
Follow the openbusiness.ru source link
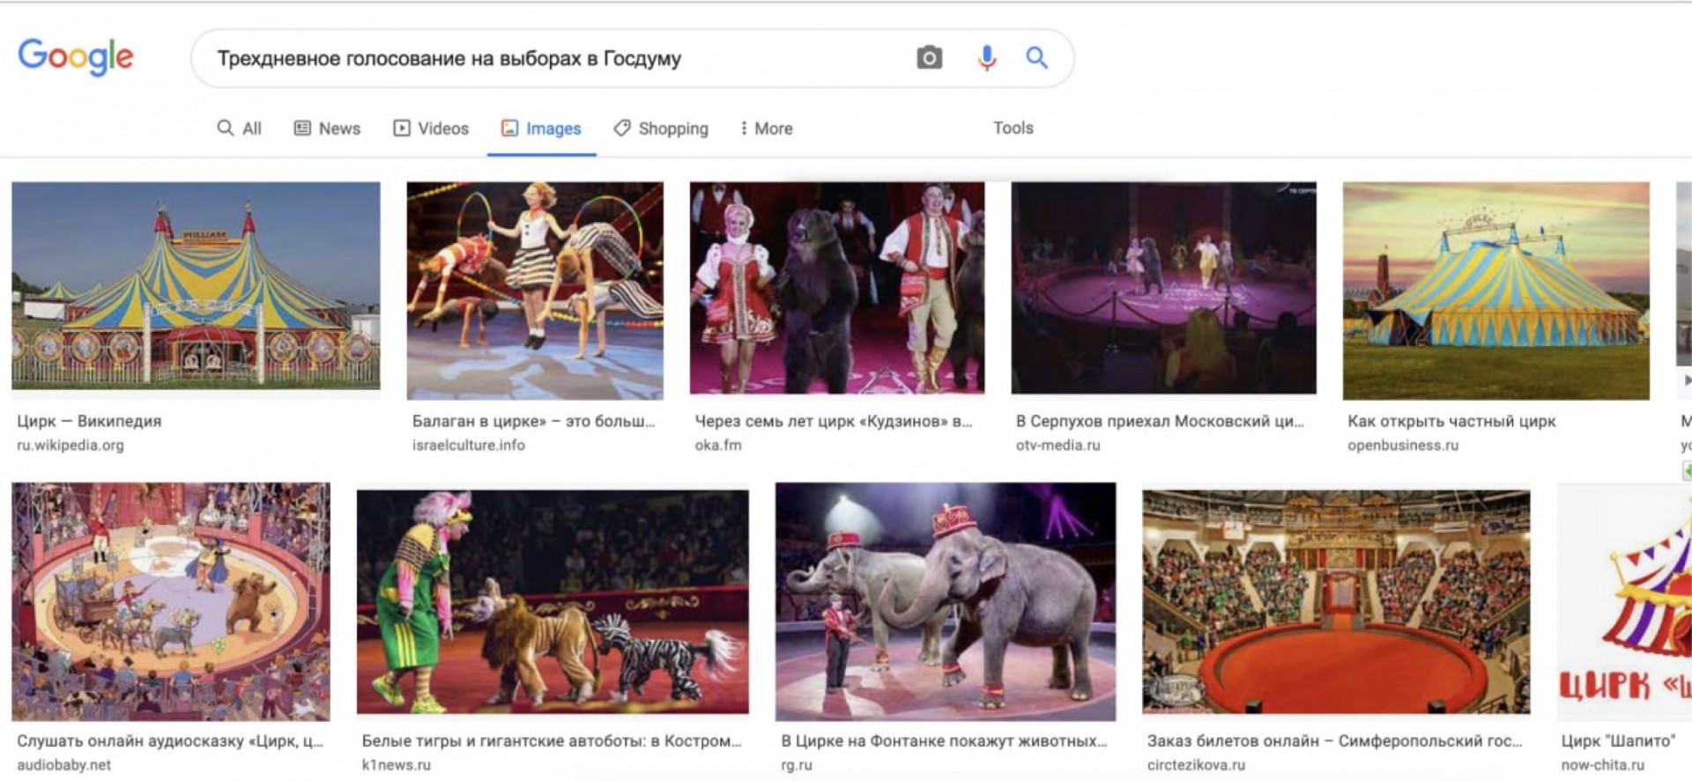1403,446
